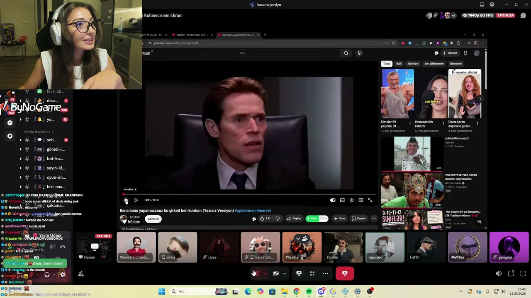Show hidden system tray icons

tap(460, 291)
